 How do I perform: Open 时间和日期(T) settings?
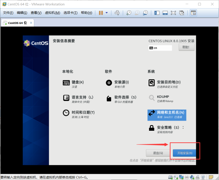pyautogui.click(x=78, y=114)
